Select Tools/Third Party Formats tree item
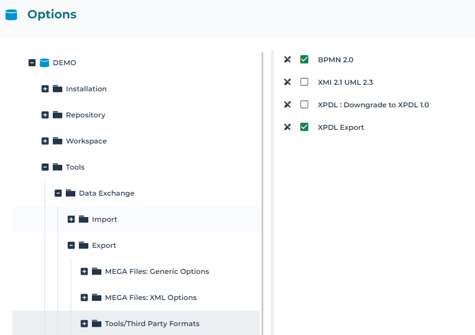The image size is (475, 335). [x=152, y=324]
